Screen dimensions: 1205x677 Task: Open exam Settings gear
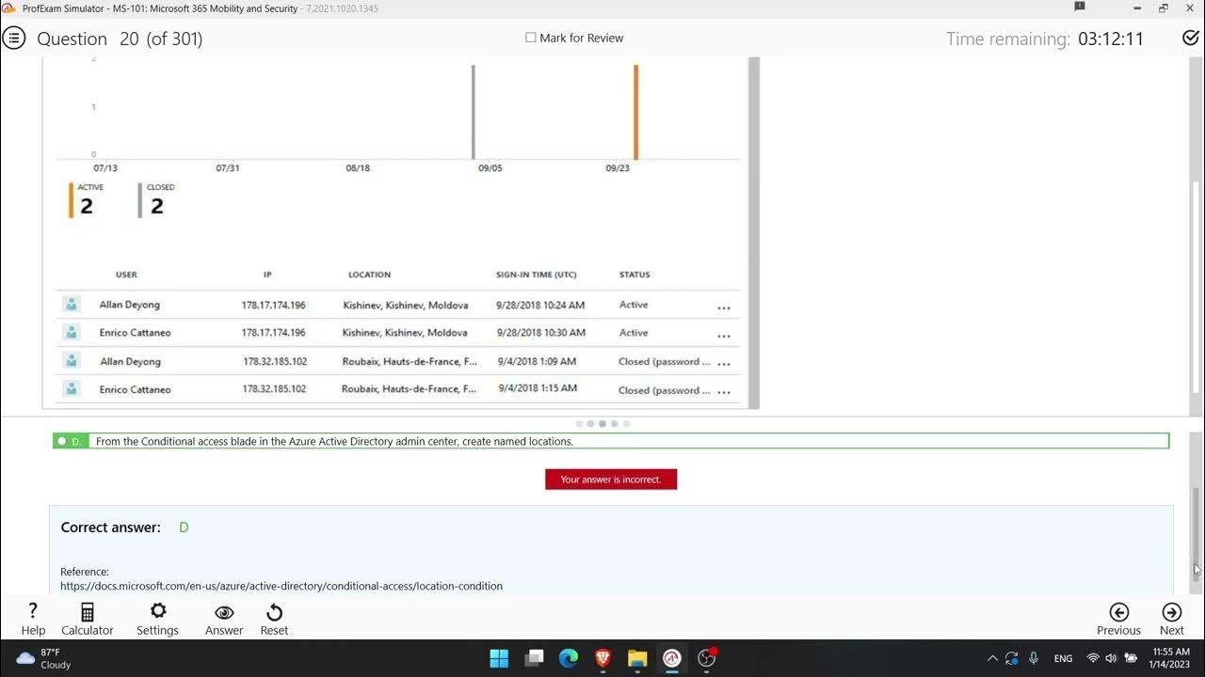pyautogui.click(x=157, y=620)
